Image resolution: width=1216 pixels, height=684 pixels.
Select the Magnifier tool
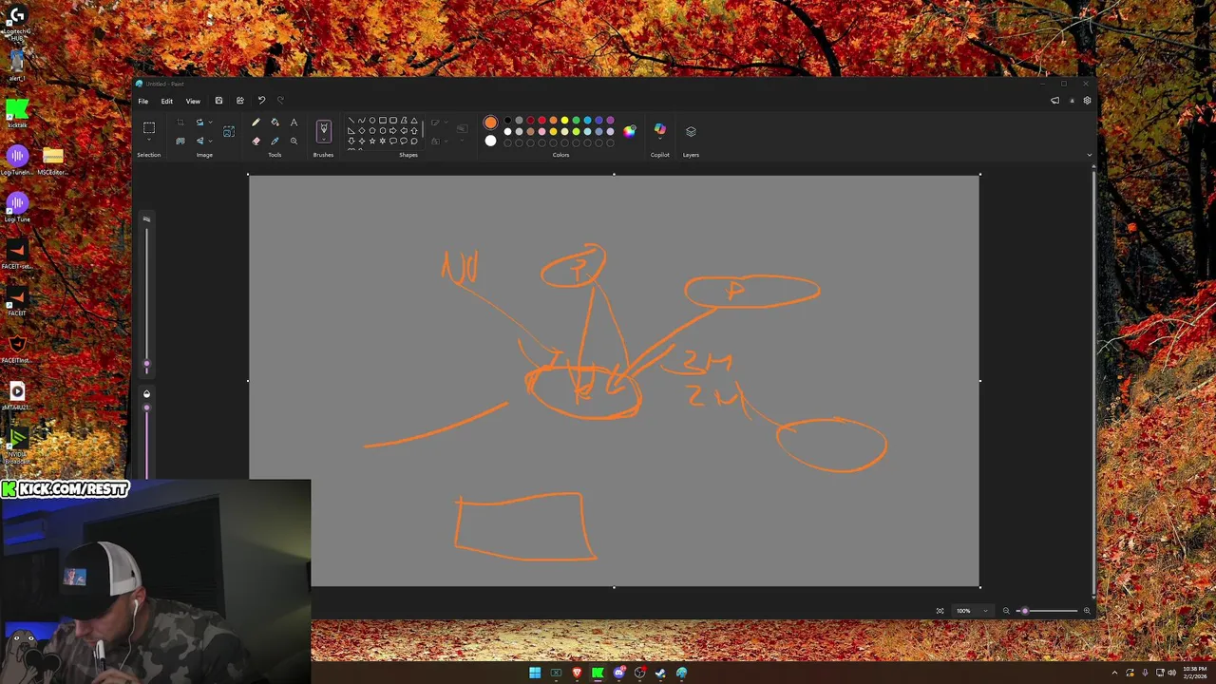click(x=294, y=141)
